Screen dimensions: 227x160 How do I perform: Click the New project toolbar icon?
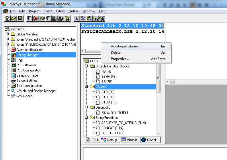coord(7,19)
